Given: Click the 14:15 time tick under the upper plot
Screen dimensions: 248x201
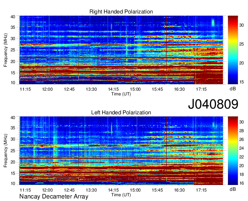Looking at the screenshot, I should [113, 89].
